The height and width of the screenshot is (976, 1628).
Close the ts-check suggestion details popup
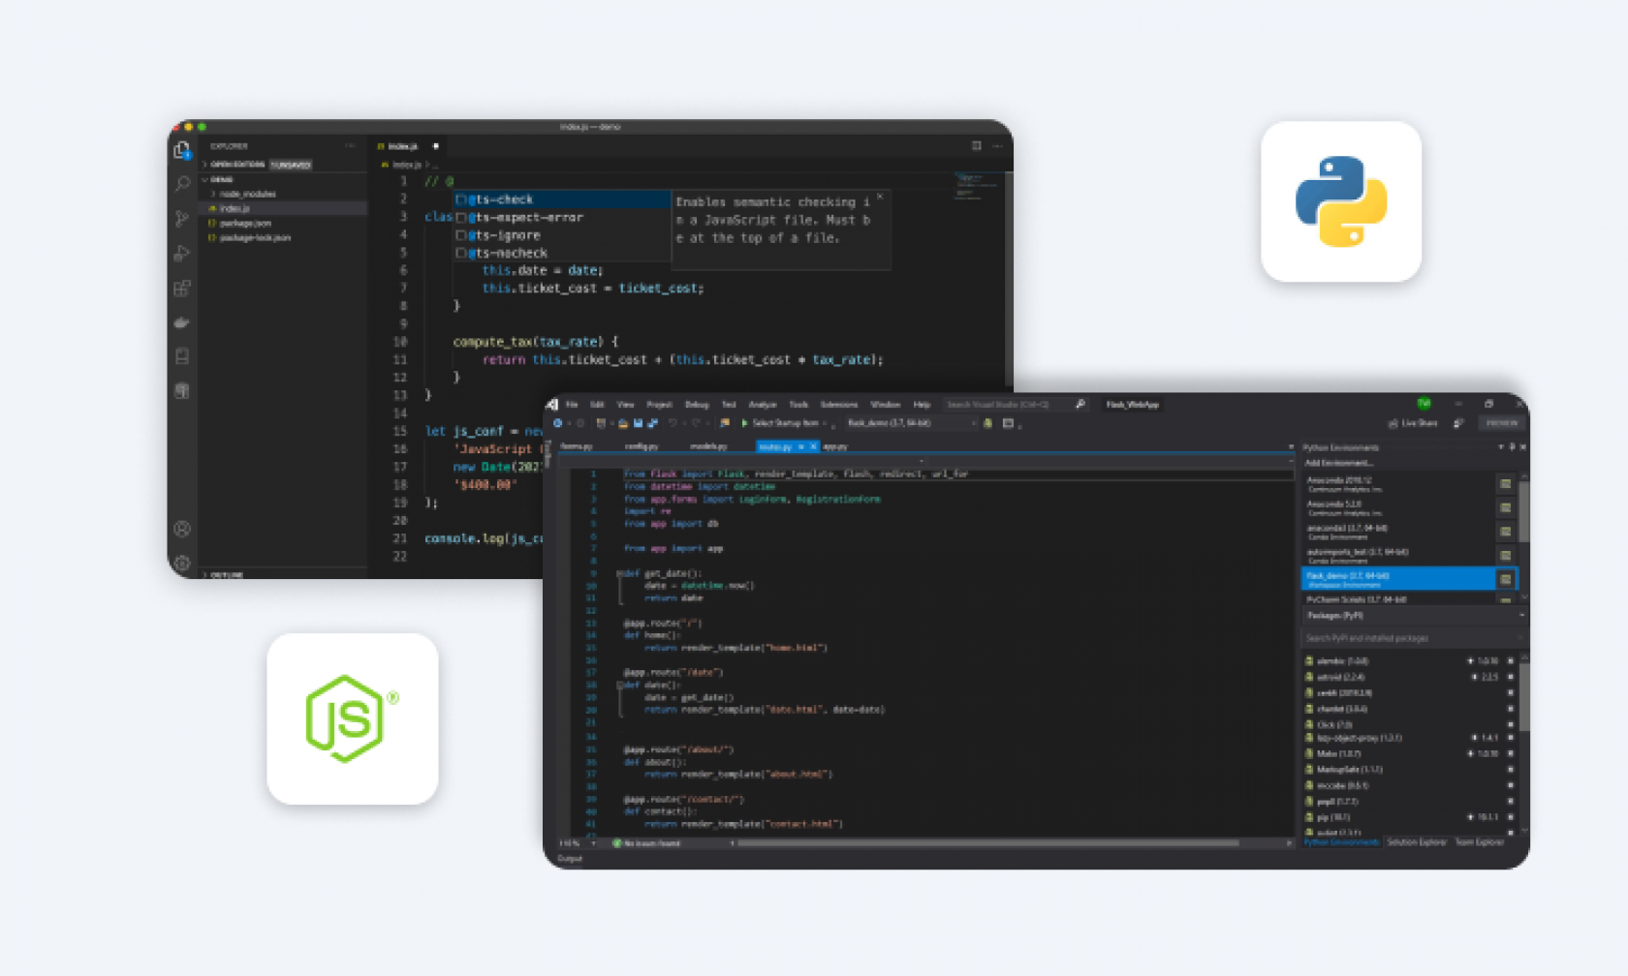click(x=880, y=197)
